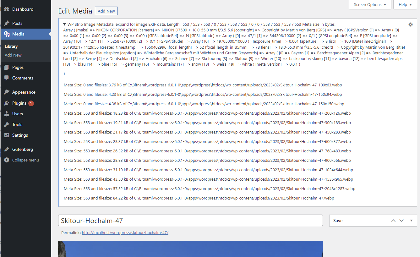Click the Appearance paintbrush icon

(7, 92)
